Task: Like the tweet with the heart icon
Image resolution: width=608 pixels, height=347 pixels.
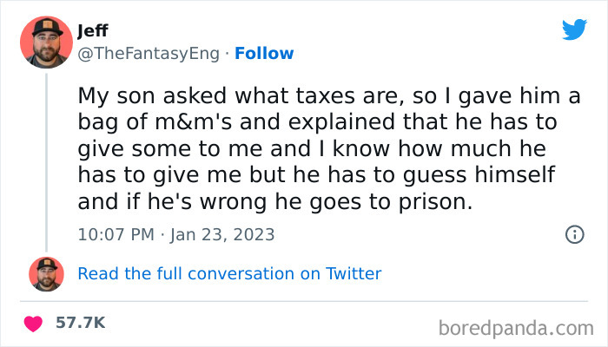Action: (x=34, y=323)
